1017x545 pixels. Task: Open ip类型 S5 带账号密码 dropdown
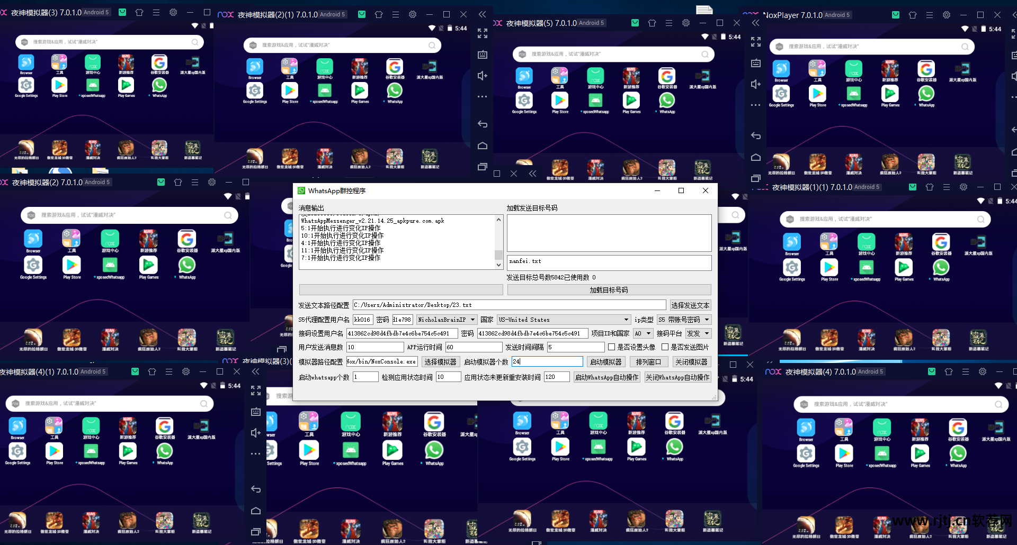pyautogui.click(x=684, y=320)
